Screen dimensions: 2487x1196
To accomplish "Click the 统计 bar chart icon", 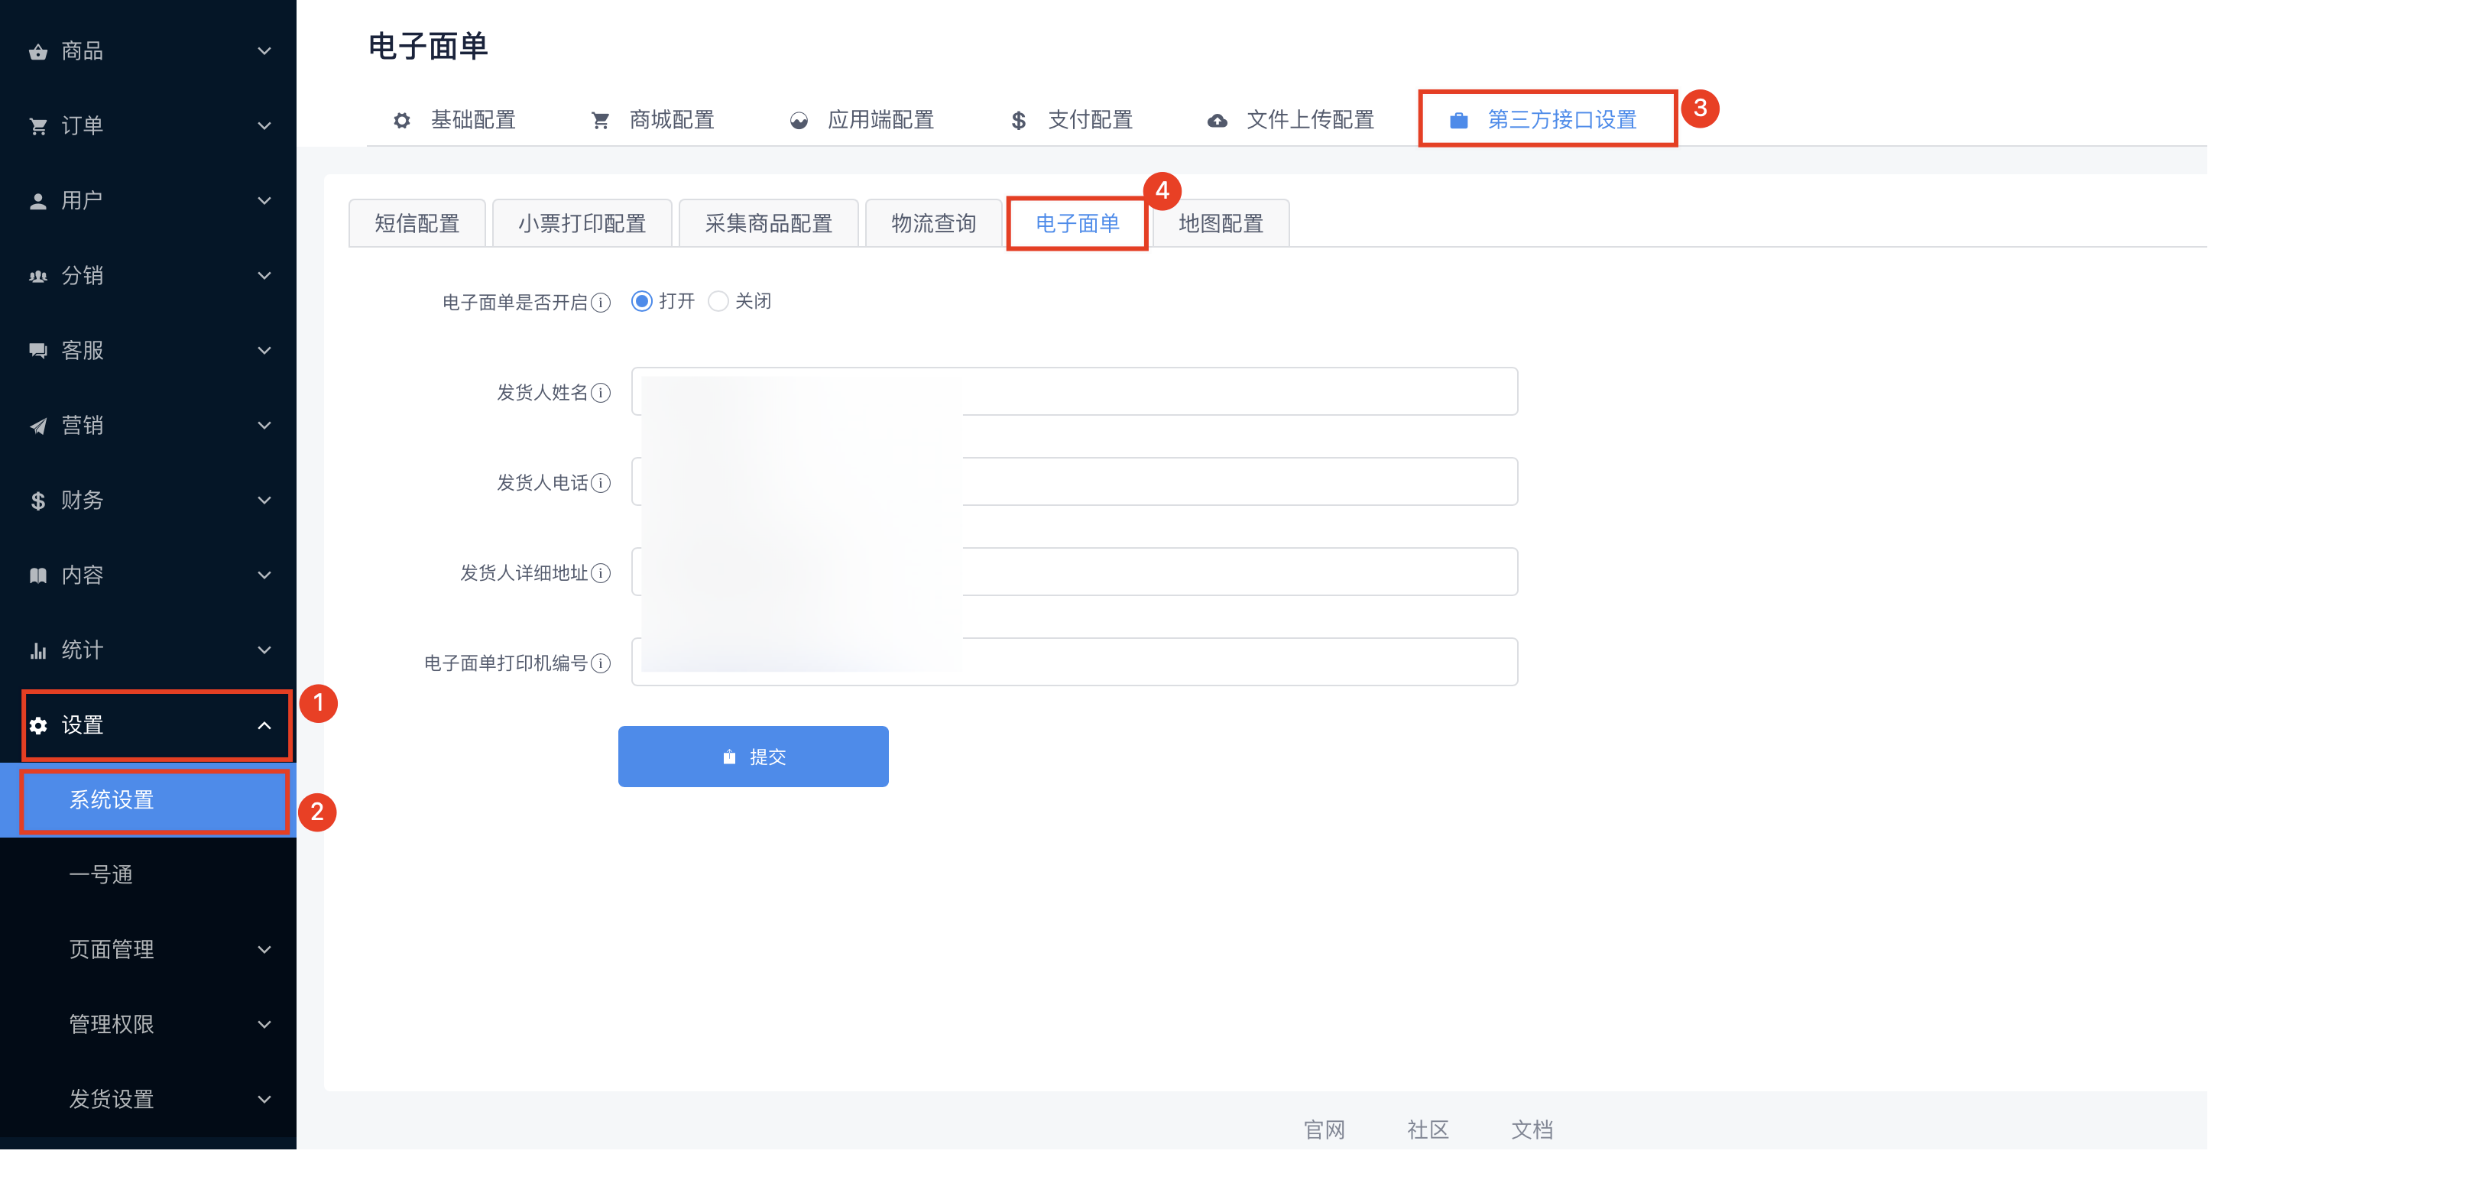I will (x=37, y=650).
